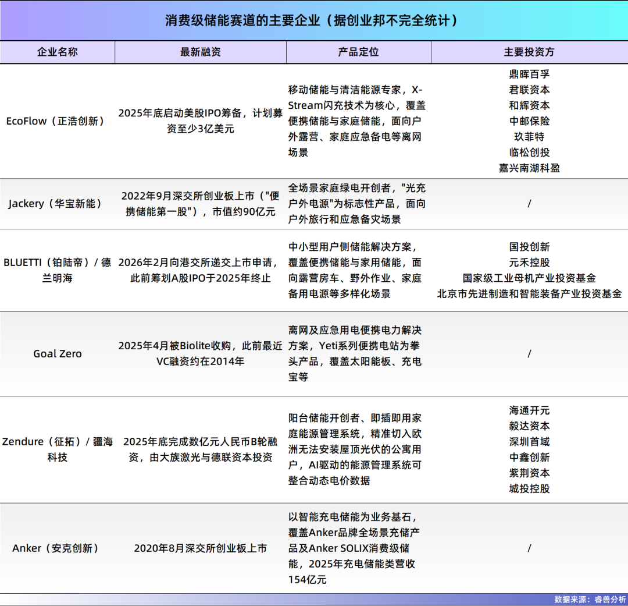Click EcoFlow's funding text 2025年底启动美股IPO筹备
628x606 pixels.
click(x=180, y=113)
